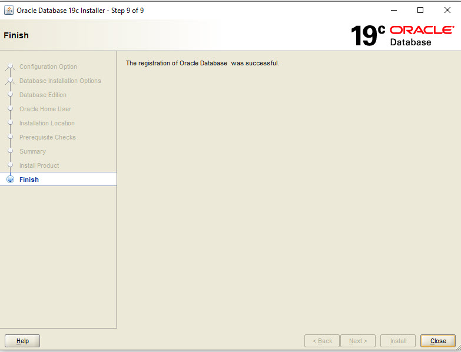This screenshot has width=461, height=352.
Task: Click the Summary step node icon
Action: [x=10, y=151]
